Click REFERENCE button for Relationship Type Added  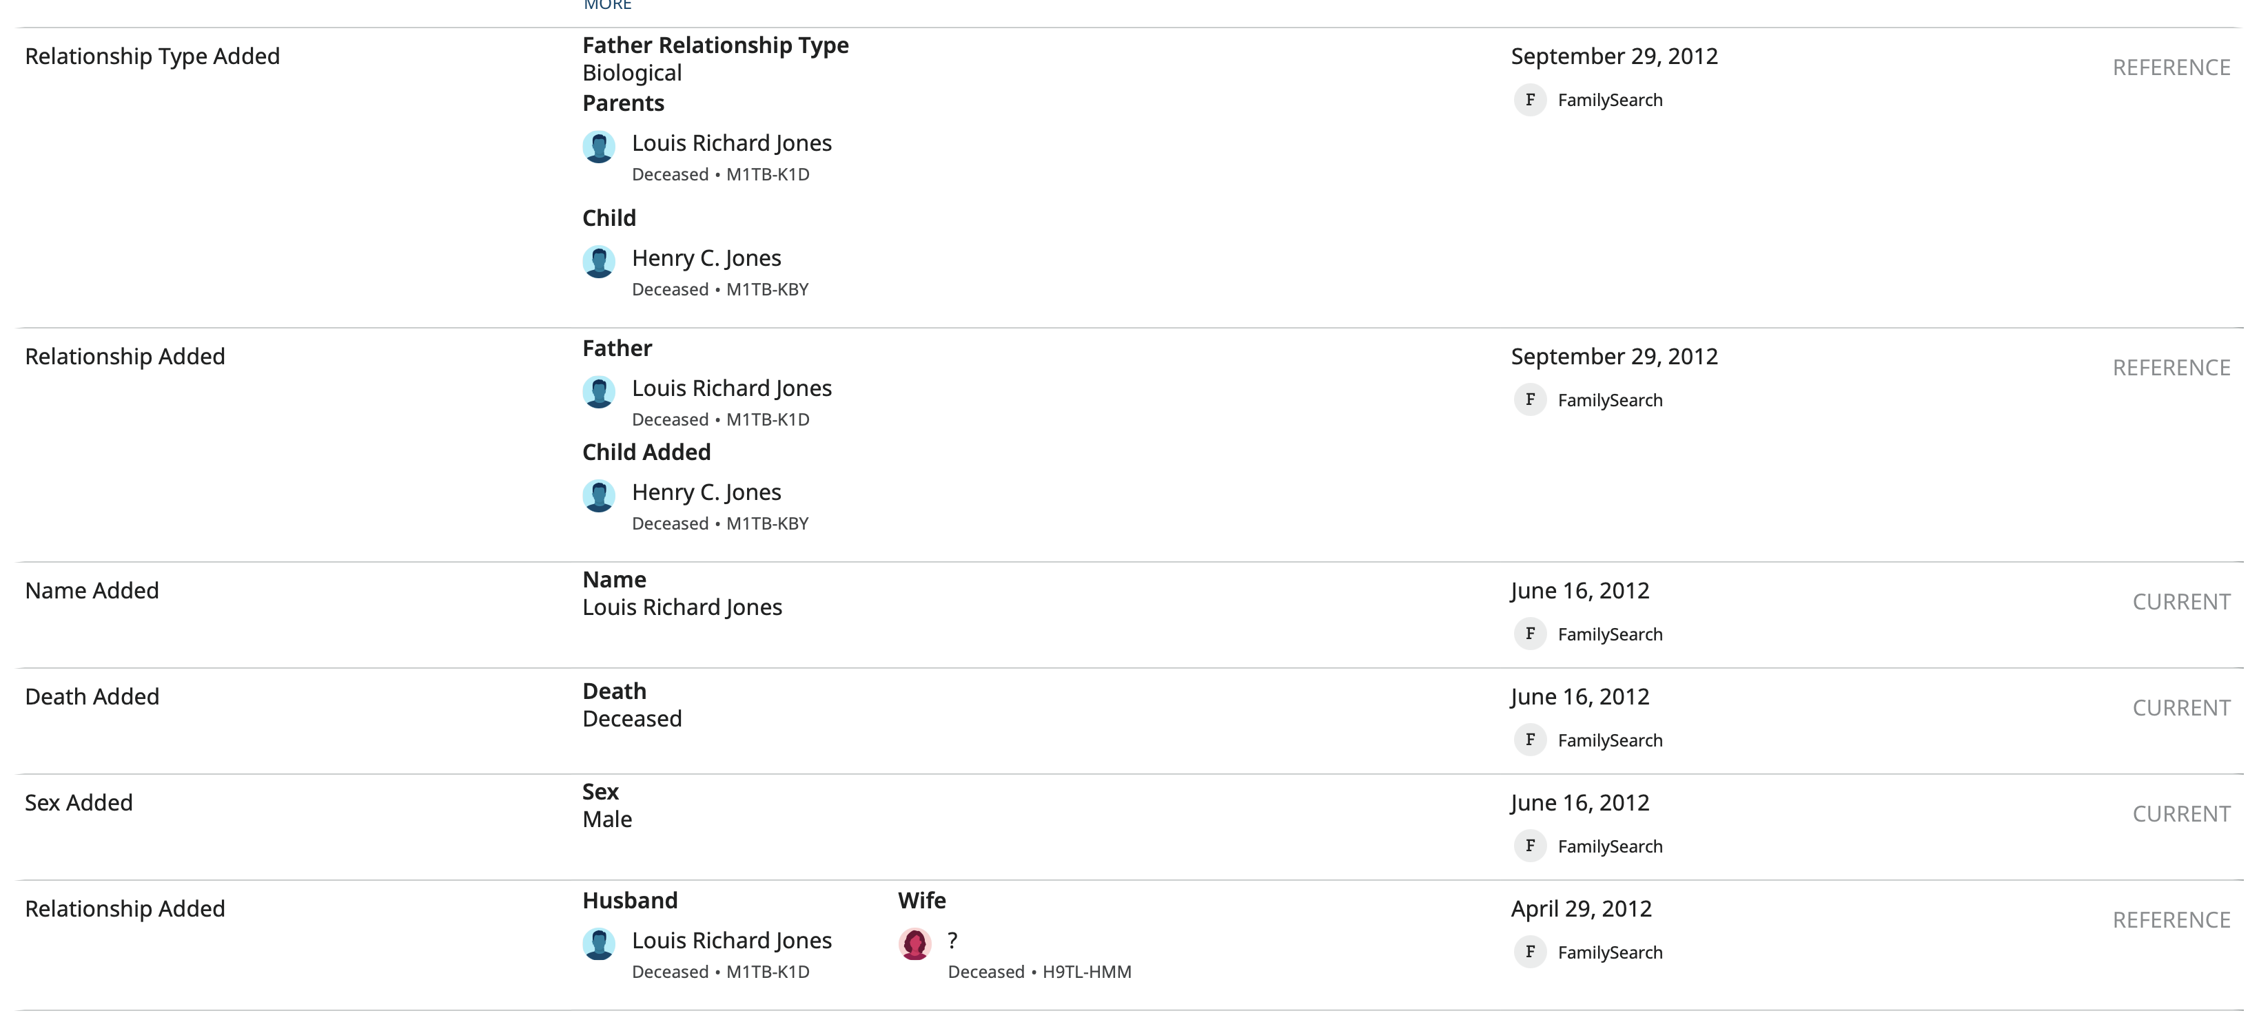pos(2171,67)
